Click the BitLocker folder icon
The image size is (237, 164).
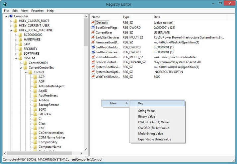coord(35,114)
